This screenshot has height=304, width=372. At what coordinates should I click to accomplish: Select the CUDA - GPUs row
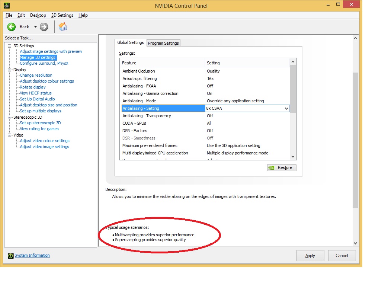coord(205,123)
